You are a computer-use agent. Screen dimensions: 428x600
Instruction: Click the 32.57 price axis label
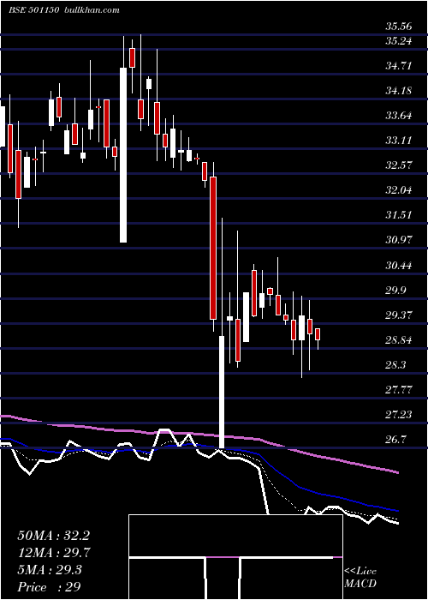tap(399, 165)
